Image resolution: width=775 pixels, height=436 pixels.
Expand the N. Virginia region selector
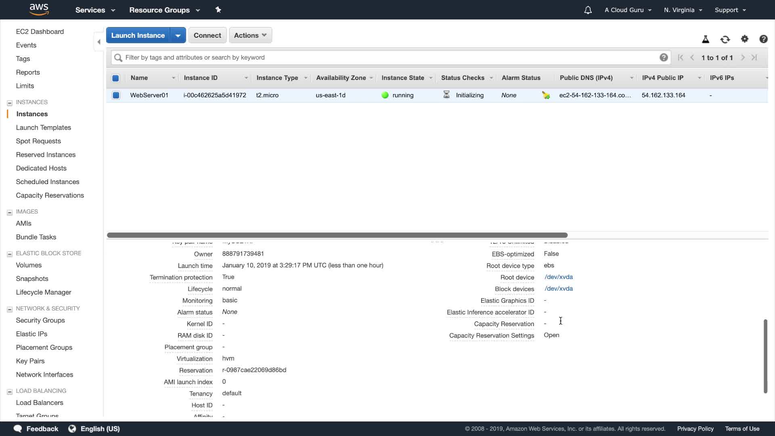(683, 10)
